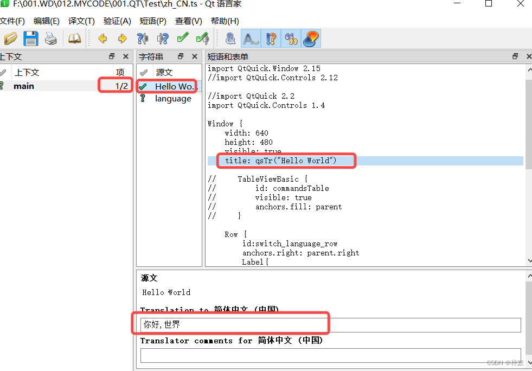Open the 编辑(E) menu
This screenshot has width=532, height=371.
coord(47,21)
